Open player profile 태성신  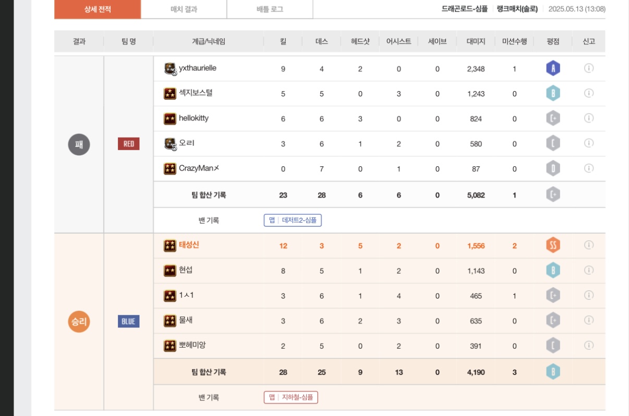pos(189,245)
